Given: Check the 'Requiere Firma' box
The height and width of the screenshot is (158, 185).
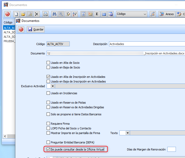Looking at the screenshot, I should point(48,124).
